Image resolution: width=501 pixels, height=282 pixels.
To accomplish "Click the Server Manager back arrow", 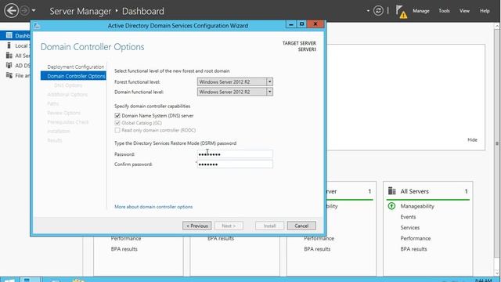I will [x=11, y=11].
